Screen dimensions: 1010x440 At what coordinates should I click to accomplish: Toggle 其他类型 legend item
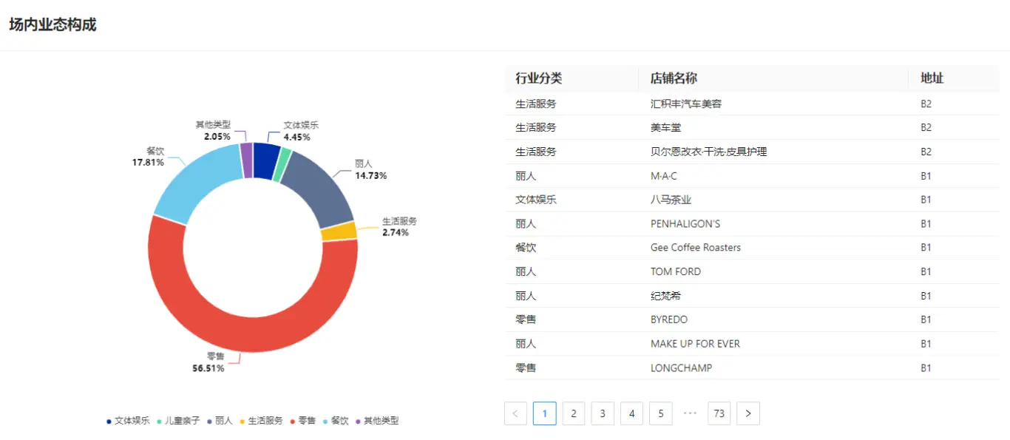click(x=377, y=421)
